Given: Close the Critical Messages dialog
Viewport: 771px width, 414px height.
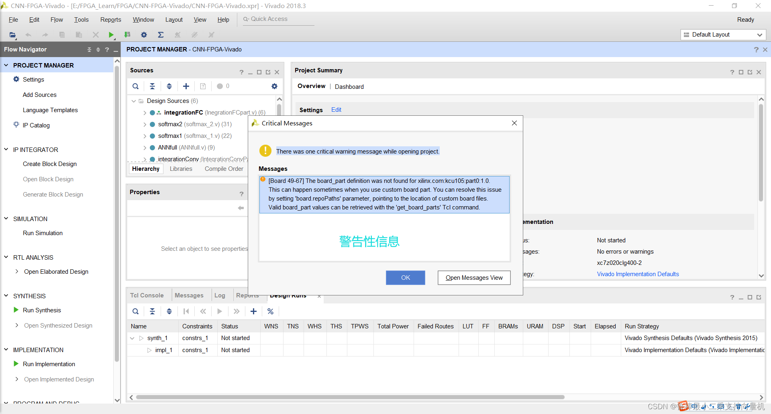Looking at the screenshot, I should 514,123.
